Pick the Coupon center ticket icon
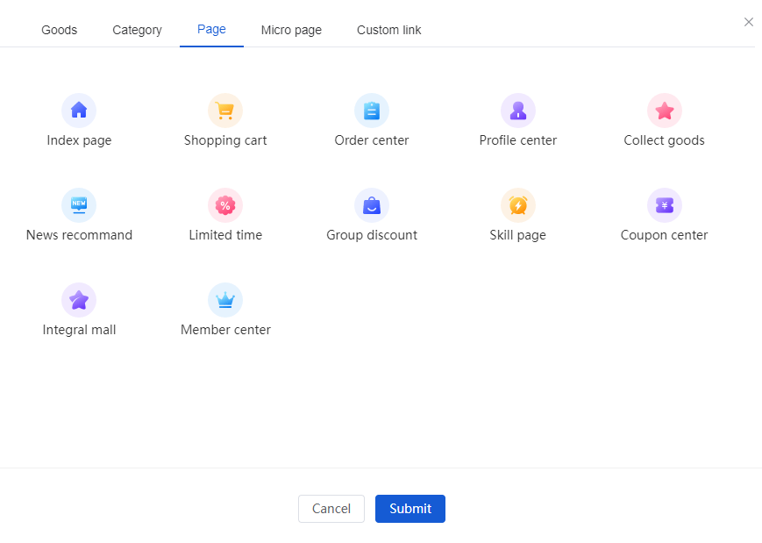The image size is (762, 543). (665, 205)
